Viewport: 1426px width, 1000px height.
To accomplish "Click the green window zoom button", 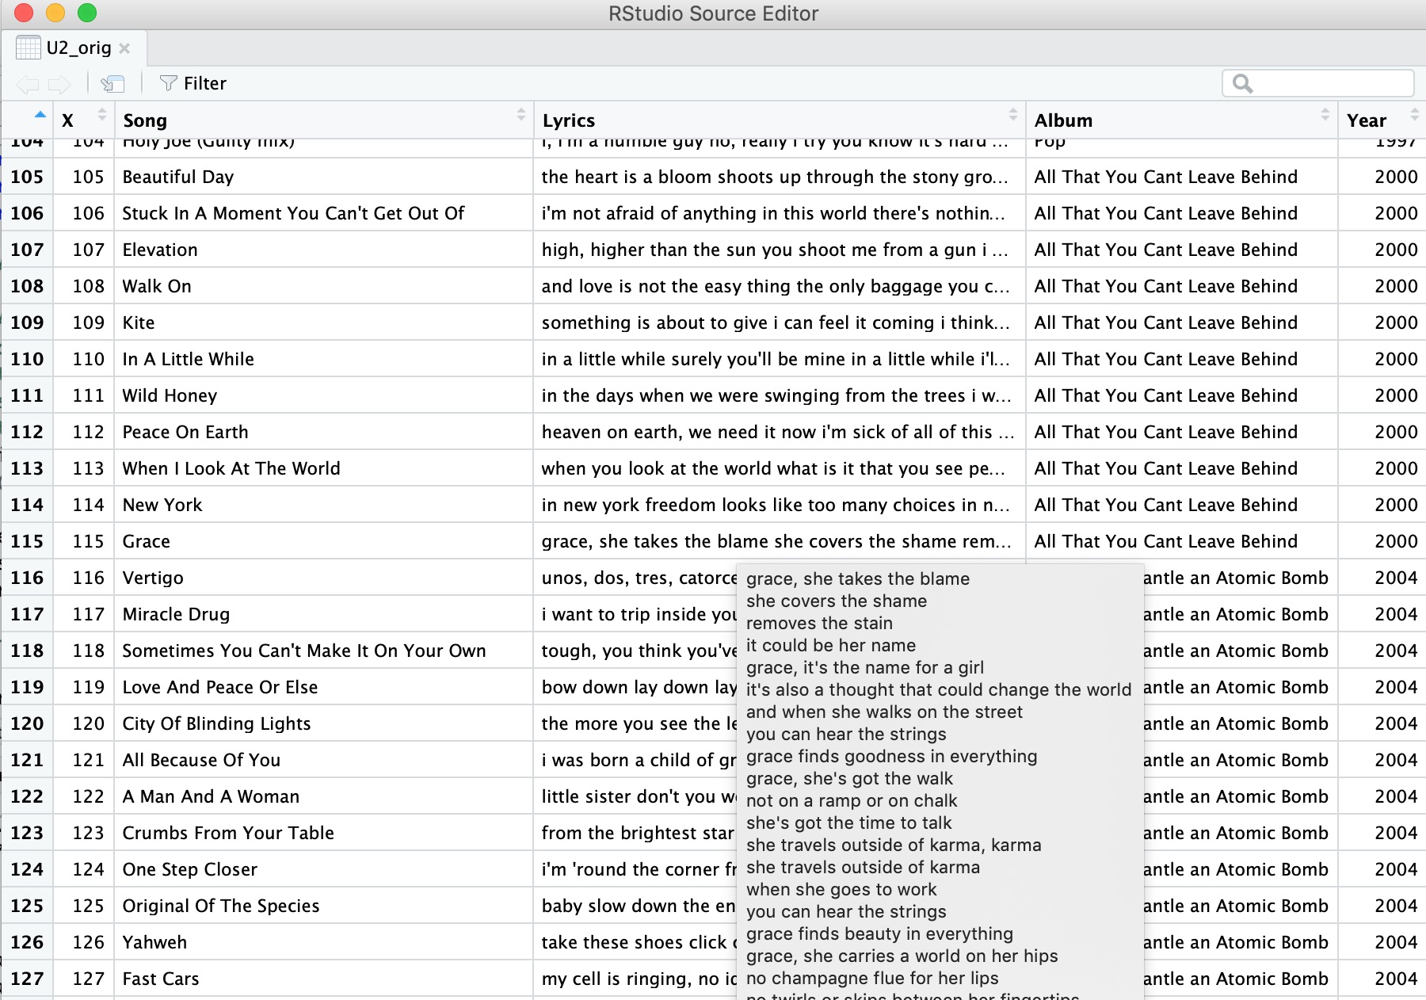I will (87, 13).
